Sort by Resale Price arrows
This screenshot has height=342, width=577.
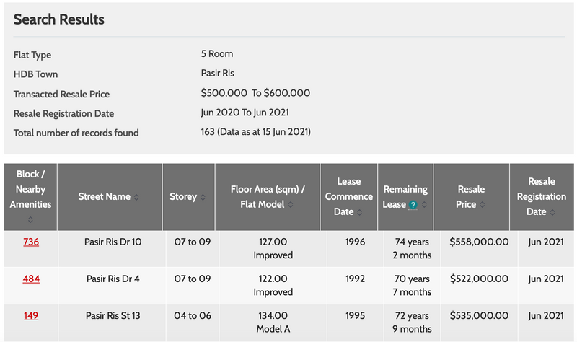(x=483, y=205)
